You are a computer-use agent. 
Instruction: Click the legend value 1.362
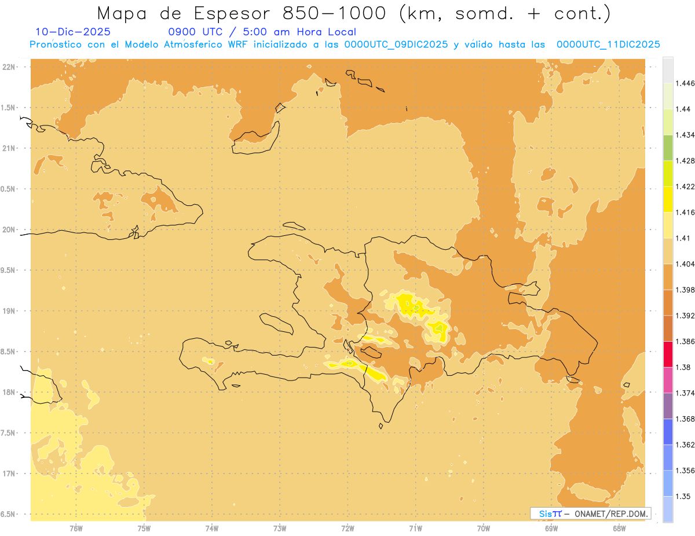pos(686,445)
